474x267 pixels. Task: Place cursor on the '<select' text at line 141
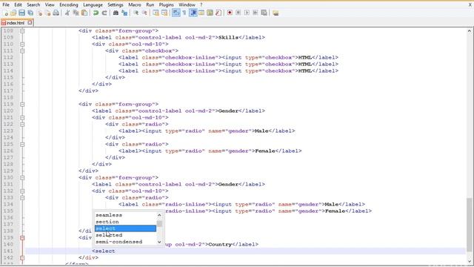(x=104, y=251)
